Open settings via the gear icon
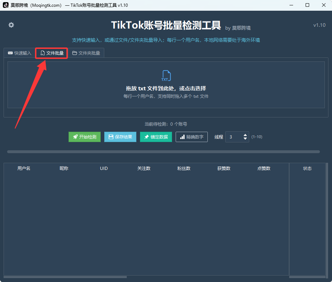This screenshot has width=332, height=282. tap(11, 25)
